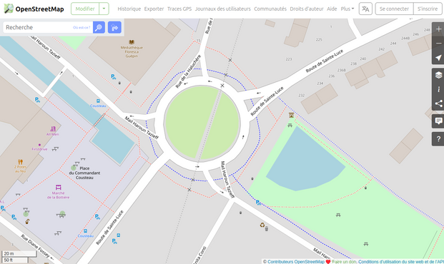Click the 'Faire un don' link
This screenshot has height=264, width=444.
pos(345,262)
